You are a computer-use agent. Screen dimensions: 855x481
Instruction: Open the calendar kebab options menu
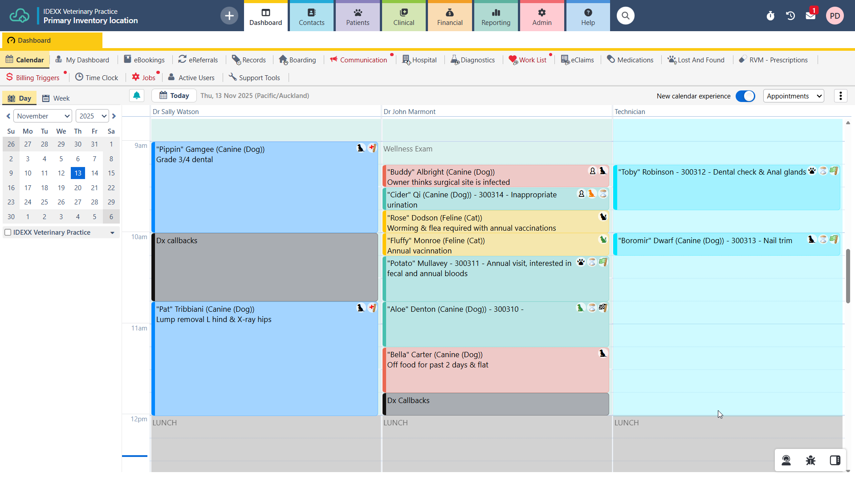(x=840, y=96)
